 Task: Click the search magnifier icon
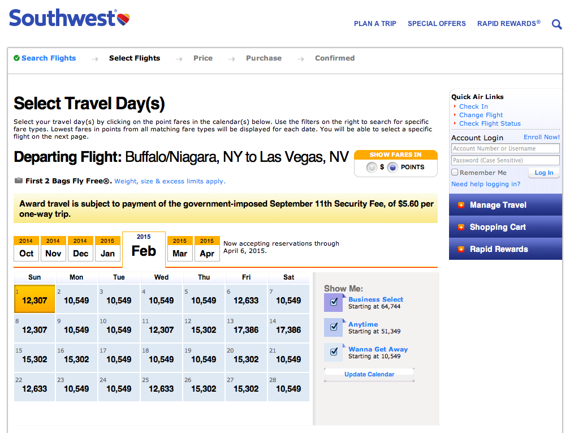pos(557,24)
